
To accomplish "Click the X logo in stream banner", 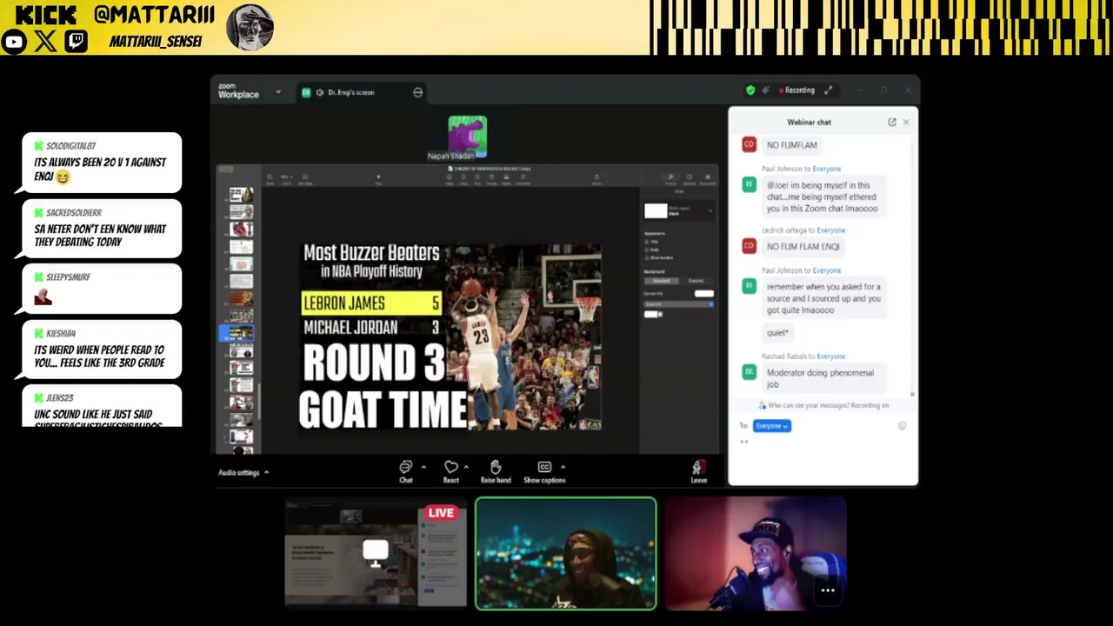I will click(x=45, y=41).
